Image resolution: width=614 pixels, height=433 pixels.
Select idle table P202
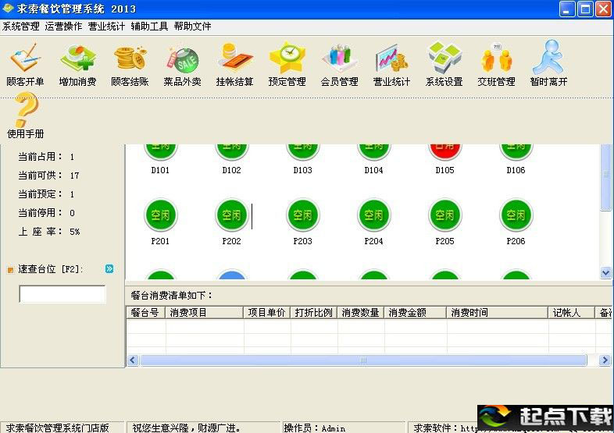click(x=232, y=215)
